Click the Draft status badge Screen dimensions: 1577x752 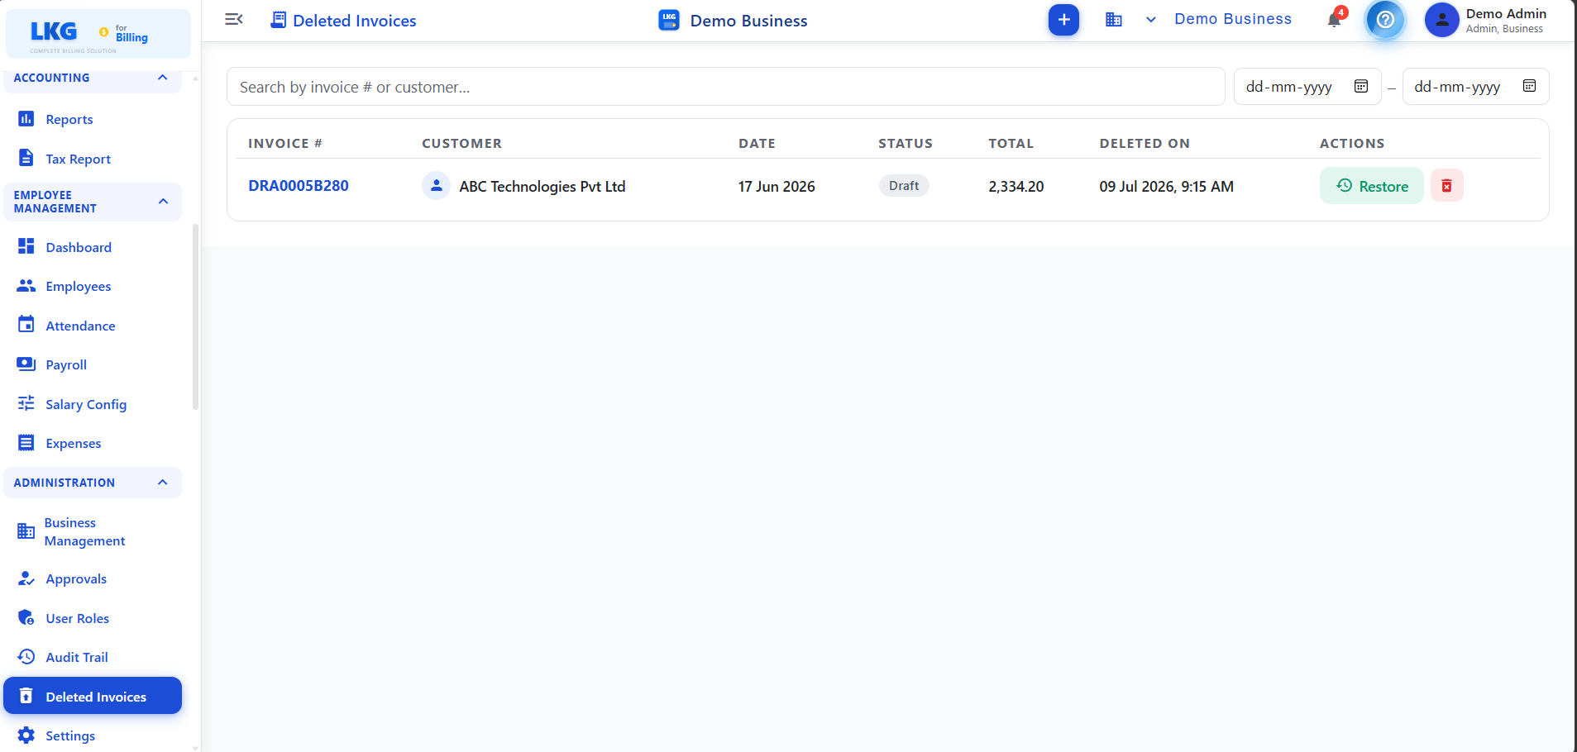904,186
